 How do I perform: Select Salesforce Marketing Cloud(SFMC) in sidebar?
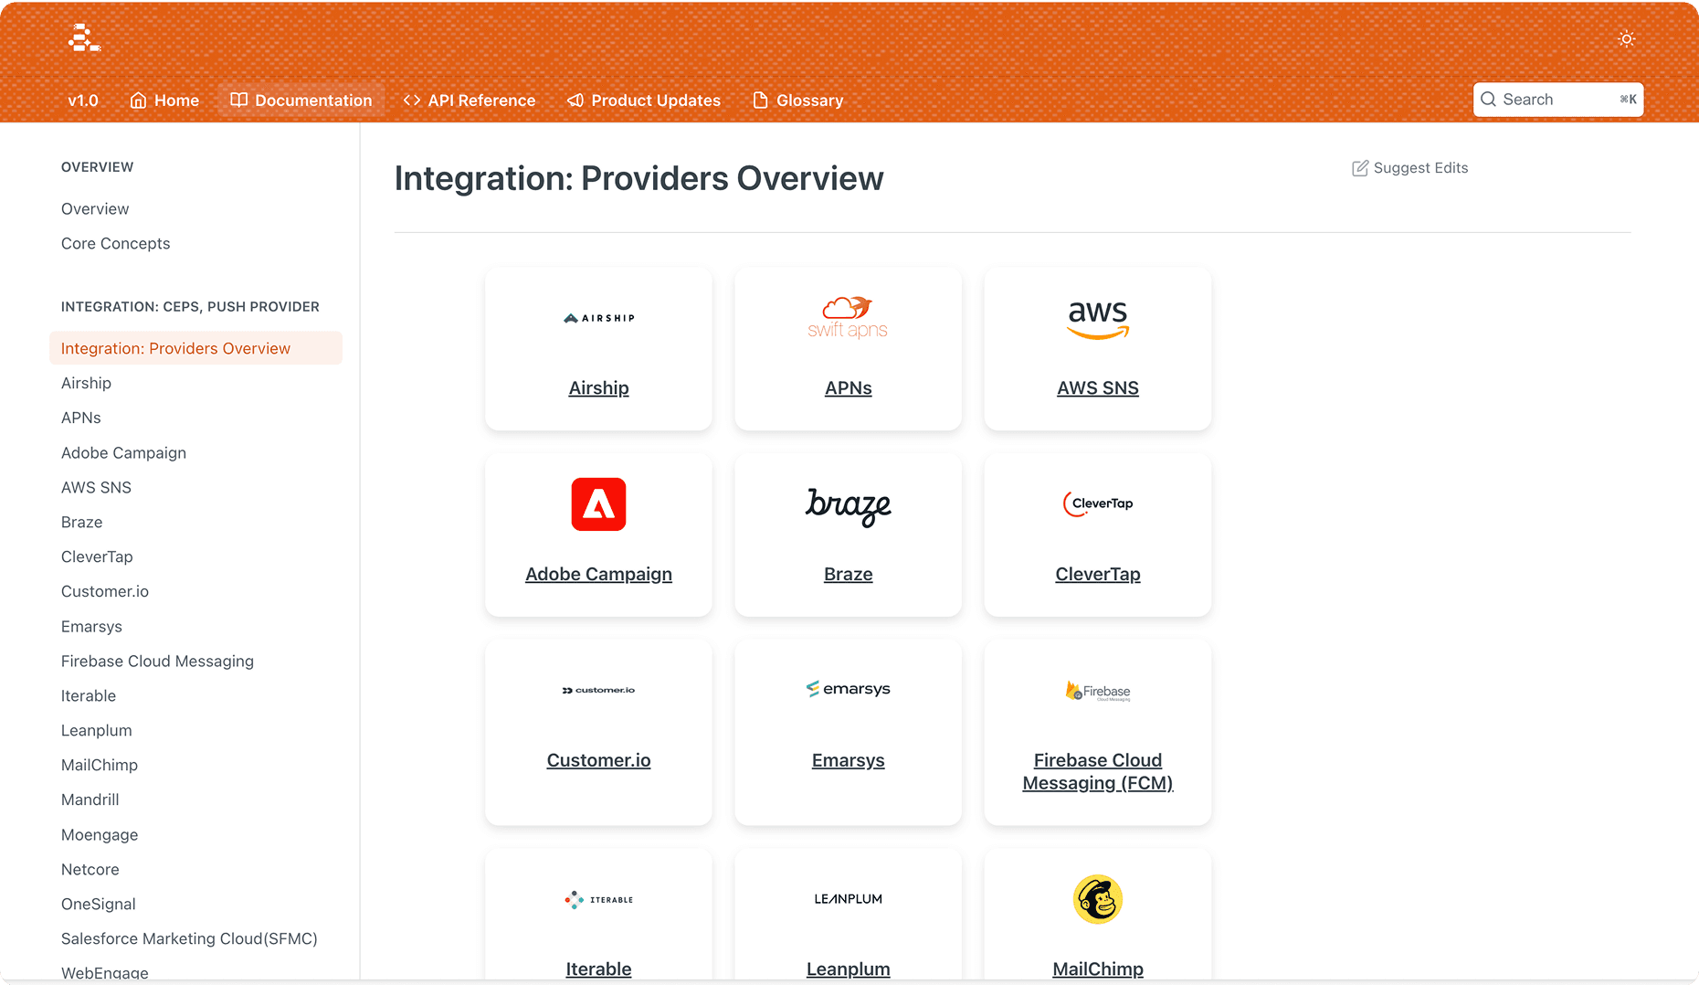189,939
